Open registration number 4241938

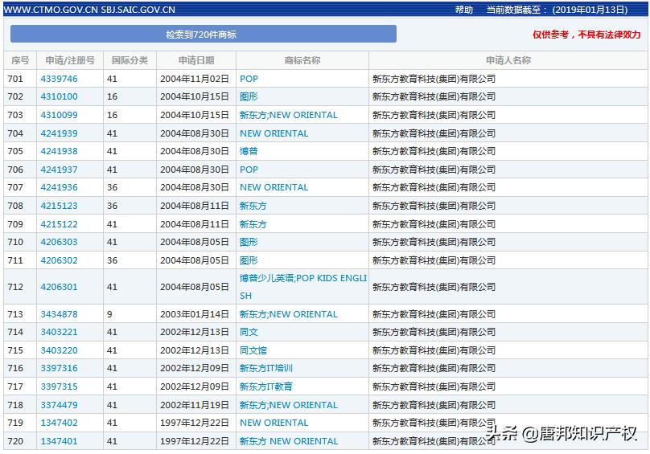click(x=59, y=151)
